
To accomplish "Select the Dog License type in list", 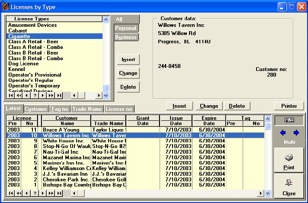I will (x=23, y=64).
